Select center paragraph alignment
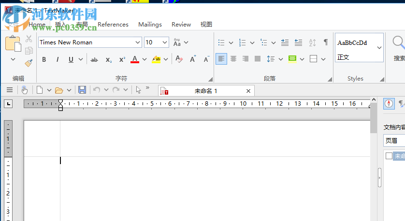 point(233,59)
